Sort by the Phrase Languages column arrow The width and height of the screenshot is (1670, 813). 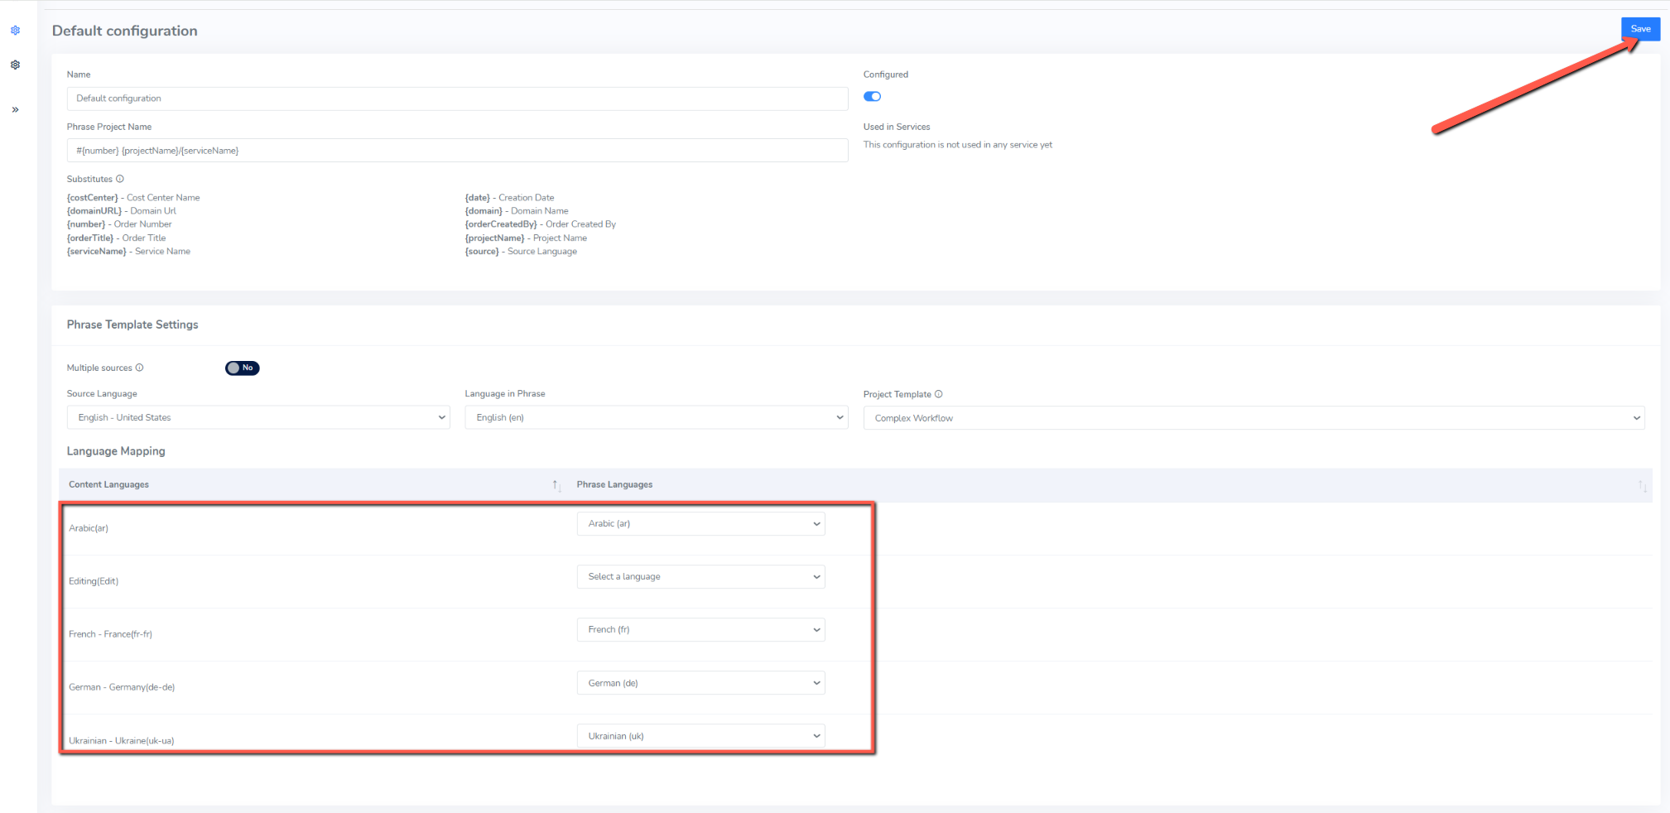pos(1642,485)
